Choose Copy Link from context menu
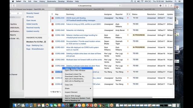 click(78, 85)
